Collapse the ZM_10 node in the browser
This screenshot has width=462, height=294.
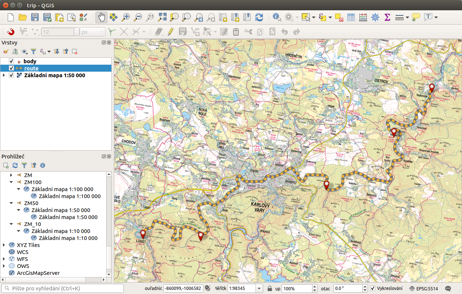(x=11, y=224)
